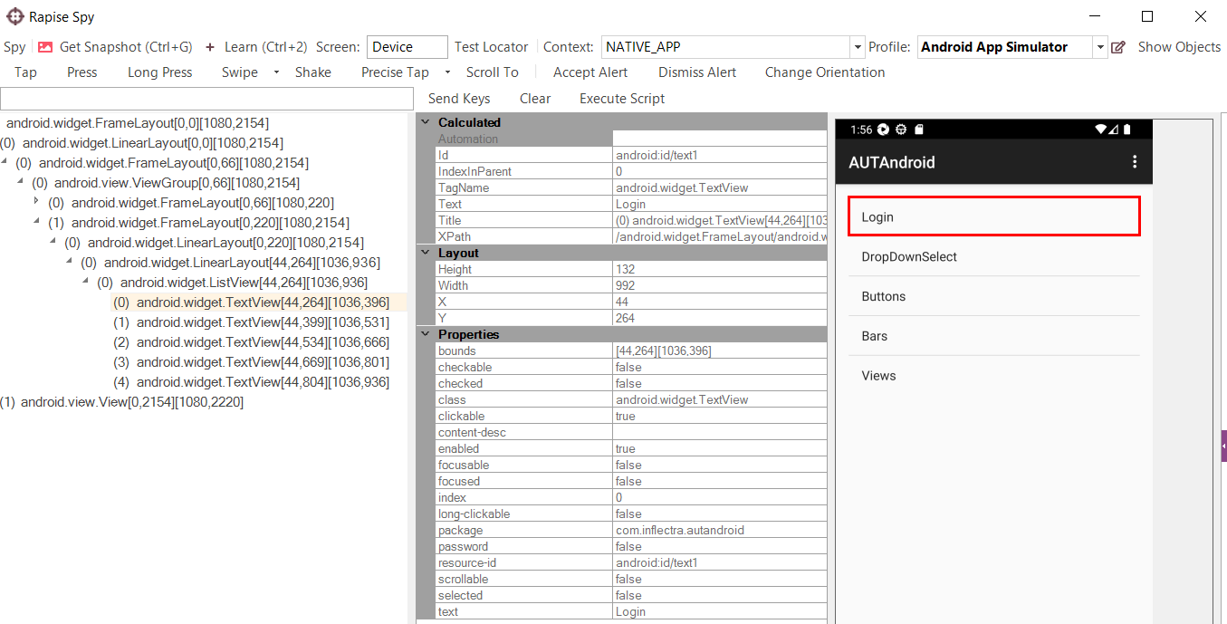The width and height of the screenshot is (1227, 624).
Task: Open the AUTAndroid three-dot overflow menu
Action: coord(1135,162)
